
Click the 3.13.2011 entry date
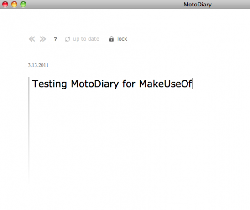point(38,65)
